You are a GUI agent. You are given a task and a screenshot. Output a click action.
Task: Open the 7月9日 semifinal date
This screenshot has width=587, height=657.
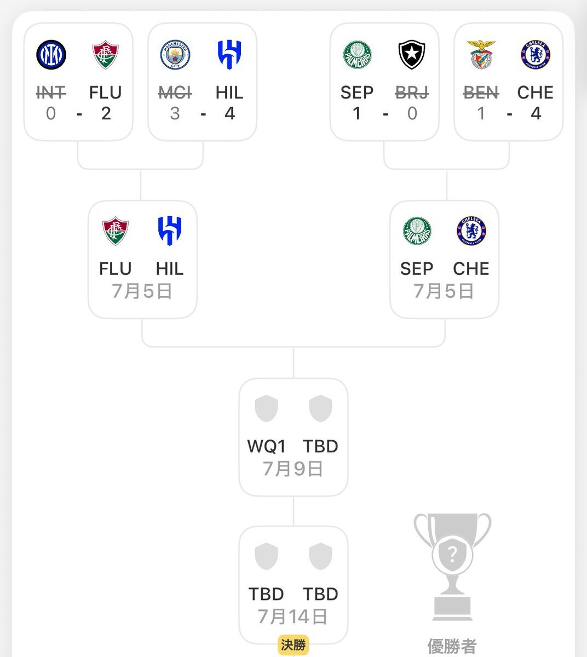tap(293, 469)
